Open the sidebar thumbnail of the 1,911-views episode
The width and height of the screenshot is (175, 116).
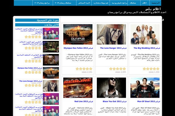pyautogui.click(x=51, y=111)
